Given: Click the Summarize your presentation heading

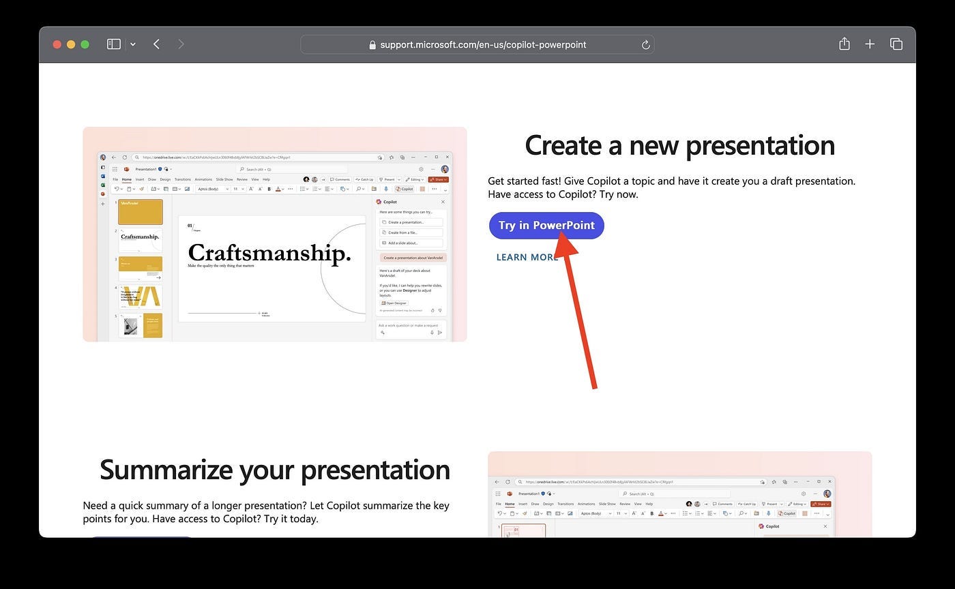Looking at the screenshot, I should 275,470.
